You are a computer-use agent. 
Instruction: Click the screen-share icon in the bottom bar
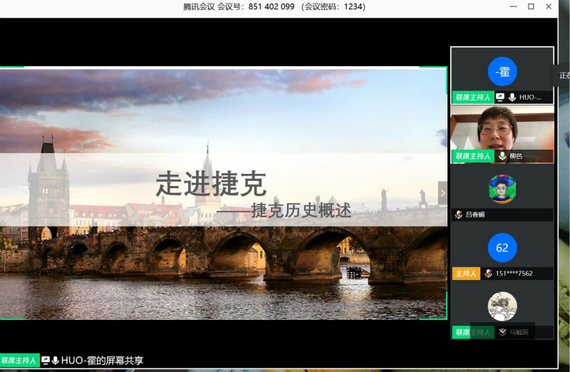click(x=46, y=361)
